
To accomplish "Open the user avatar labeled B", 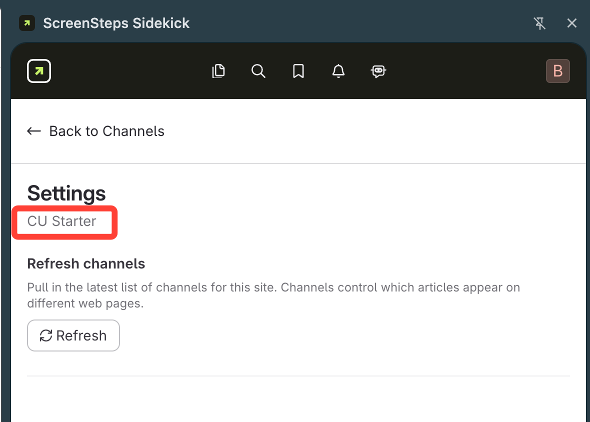I will tap(557, 71).
